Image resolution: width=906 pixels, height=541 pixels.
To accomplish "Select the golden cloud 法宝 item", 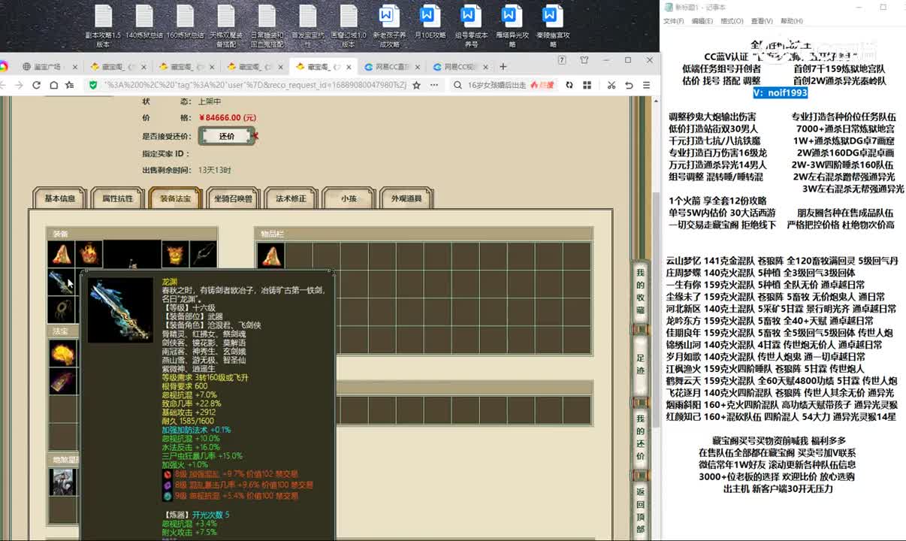I will (x=62, y=353).
